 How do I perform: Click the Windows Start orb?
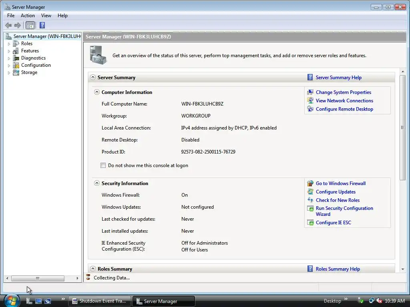(x=11, y=301)
